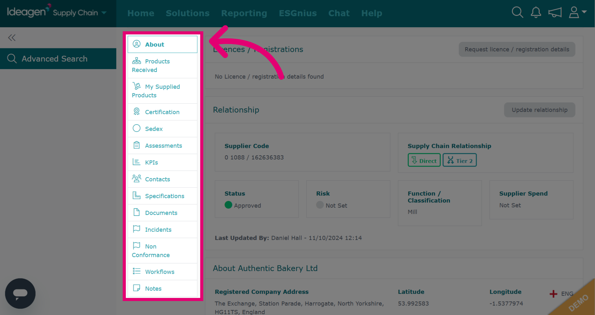Click the Last Updated By Daniel Hall text

[x=288, y=238]
